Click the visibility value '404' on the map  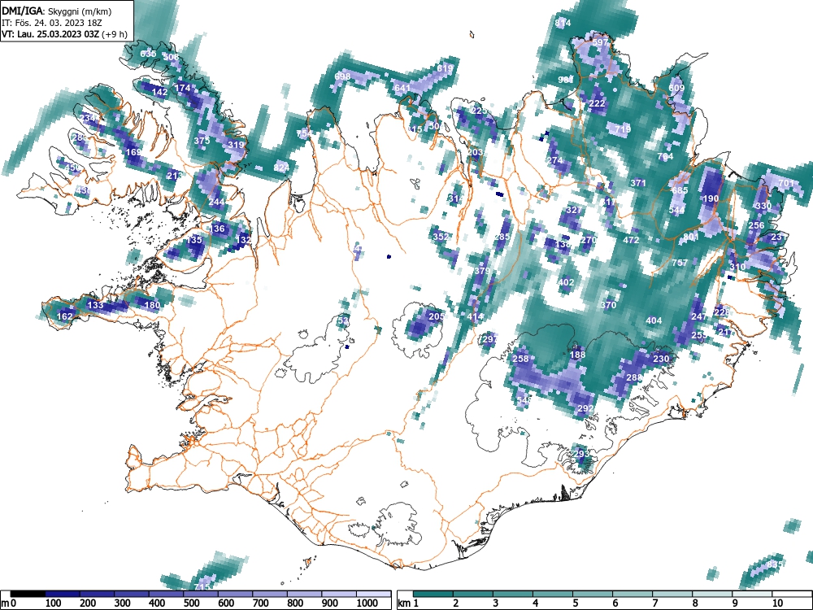point(654,320)
